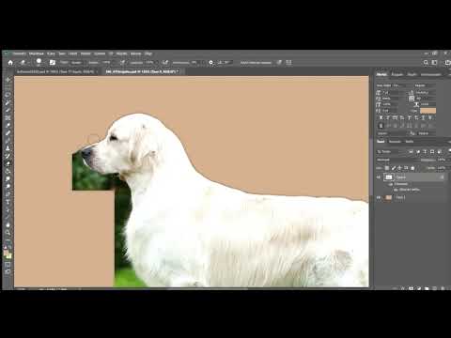This screenshot has width=451, height=338.
Task: Select the Move tool
Action: (8, 80)
